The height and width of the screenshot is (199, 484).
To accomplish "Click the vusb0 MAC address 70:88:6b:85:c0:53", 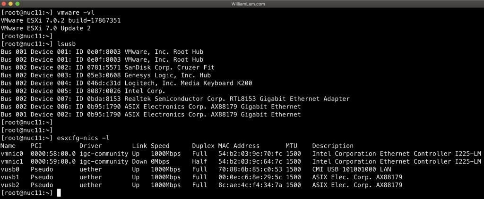I will click(250, 169).
